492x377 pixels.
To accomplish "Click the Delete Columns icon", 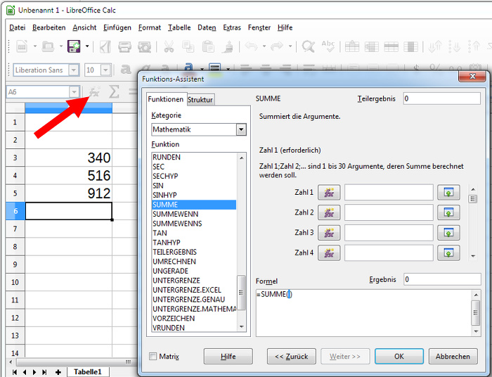I will point(410,46).
